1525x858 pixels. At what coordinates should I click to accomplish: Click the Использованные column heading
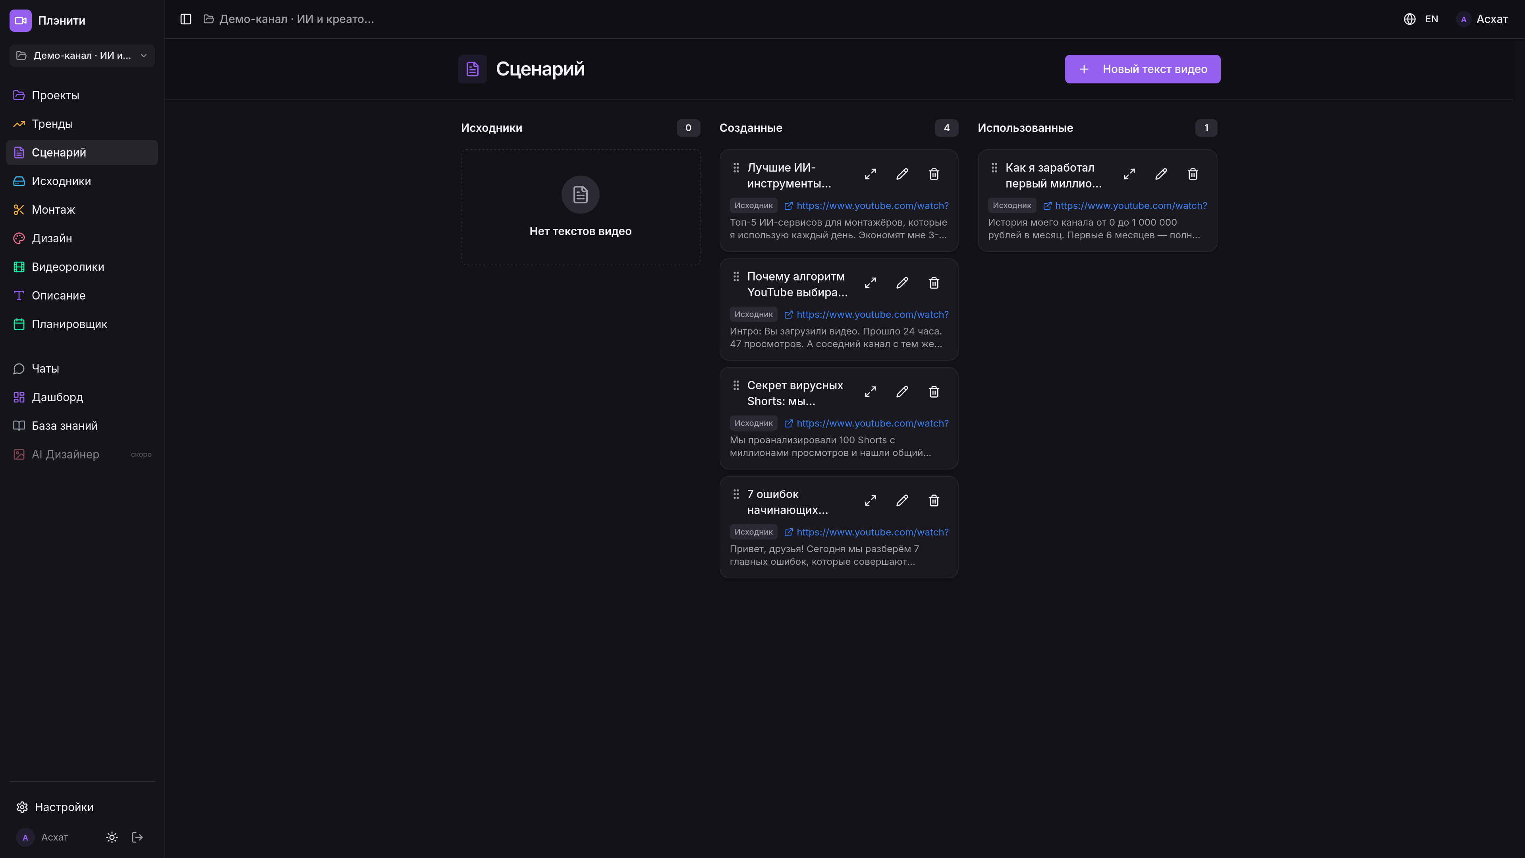[1025, 128]
